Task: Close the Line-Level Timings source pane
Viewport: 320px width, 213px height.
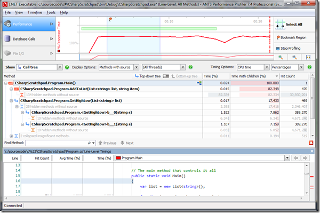Action: click(312, 151)
